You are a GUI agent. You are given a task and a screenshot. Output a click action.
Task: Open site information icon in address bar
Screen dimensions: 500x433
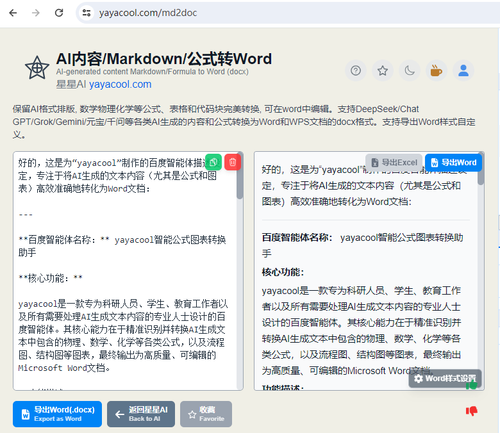click(x=87, y=13)
